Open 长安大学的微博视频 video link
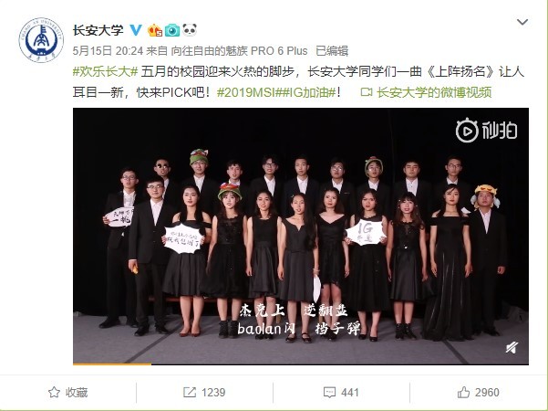Viewport: 548px width, 411px height. click(426, 92)
